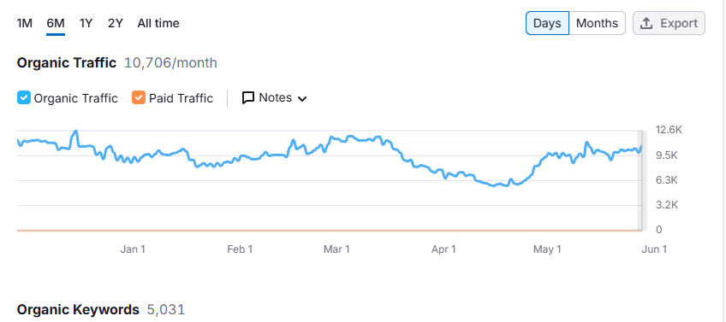The width and height of the screenshot is (726, 322).
Task: Click the traffic peak near mid-December
Action: coord(75,132)
